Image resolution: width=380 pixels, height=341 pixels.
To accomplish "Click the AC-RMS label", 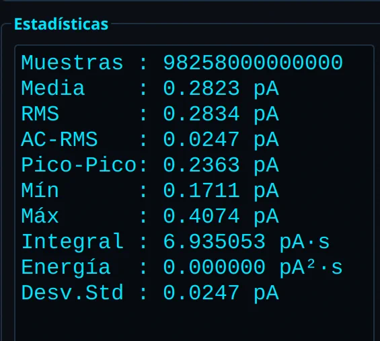I will coord(59,140).
